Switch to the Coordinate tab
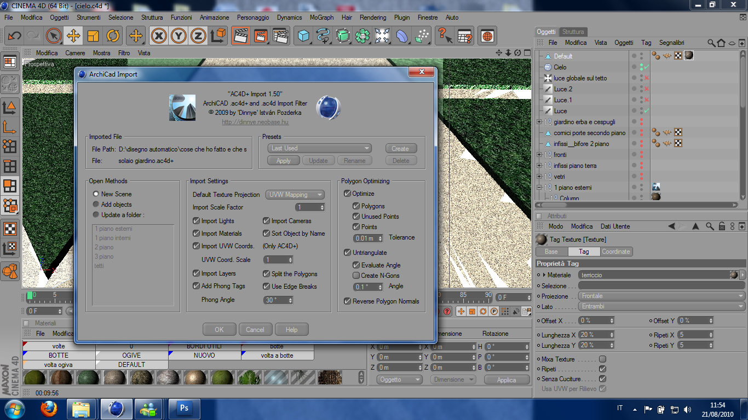The height and width of the screenshot is (420, 748). coord(616,252)
